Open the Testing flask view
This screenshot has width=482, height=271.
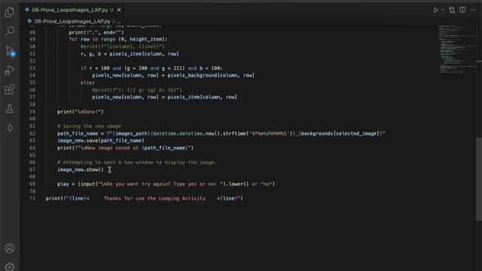(x=10, y=108)
